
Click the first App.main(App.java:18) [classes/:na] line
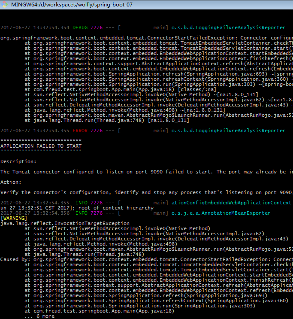(x=120, y=89)
